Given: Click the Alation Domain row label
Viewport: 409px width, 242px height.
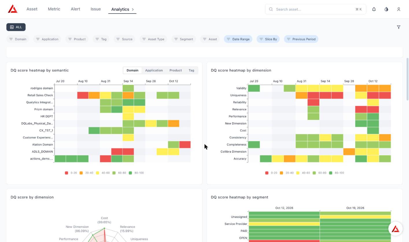Looking at the screenshot, I should 43,145.
